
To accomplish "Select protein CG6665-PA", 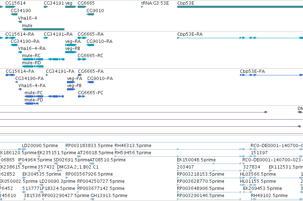I will click(x=91, y=71).
